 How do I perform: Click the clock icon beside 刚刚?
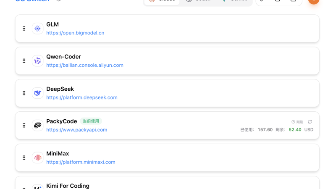pos(293,122)
